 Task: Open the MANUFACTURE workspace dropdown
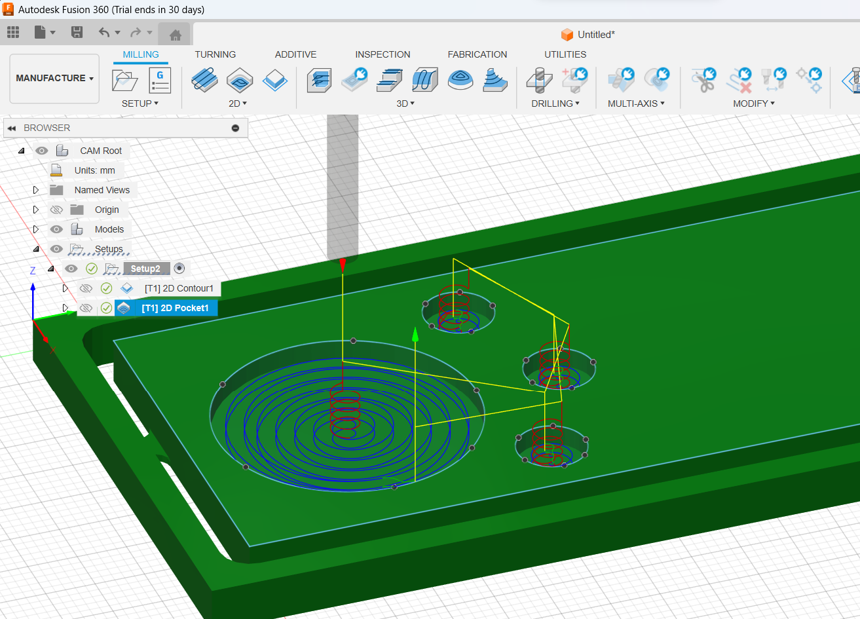[54, 78]
